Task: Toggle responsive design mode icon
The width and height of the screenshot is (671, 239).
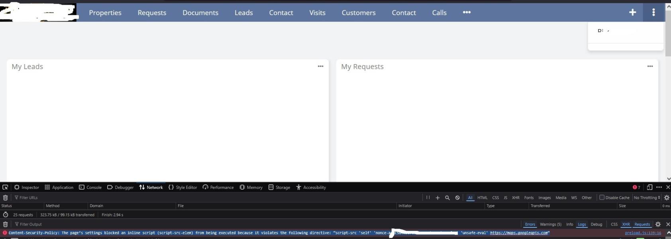Action: tap(649, 187)
